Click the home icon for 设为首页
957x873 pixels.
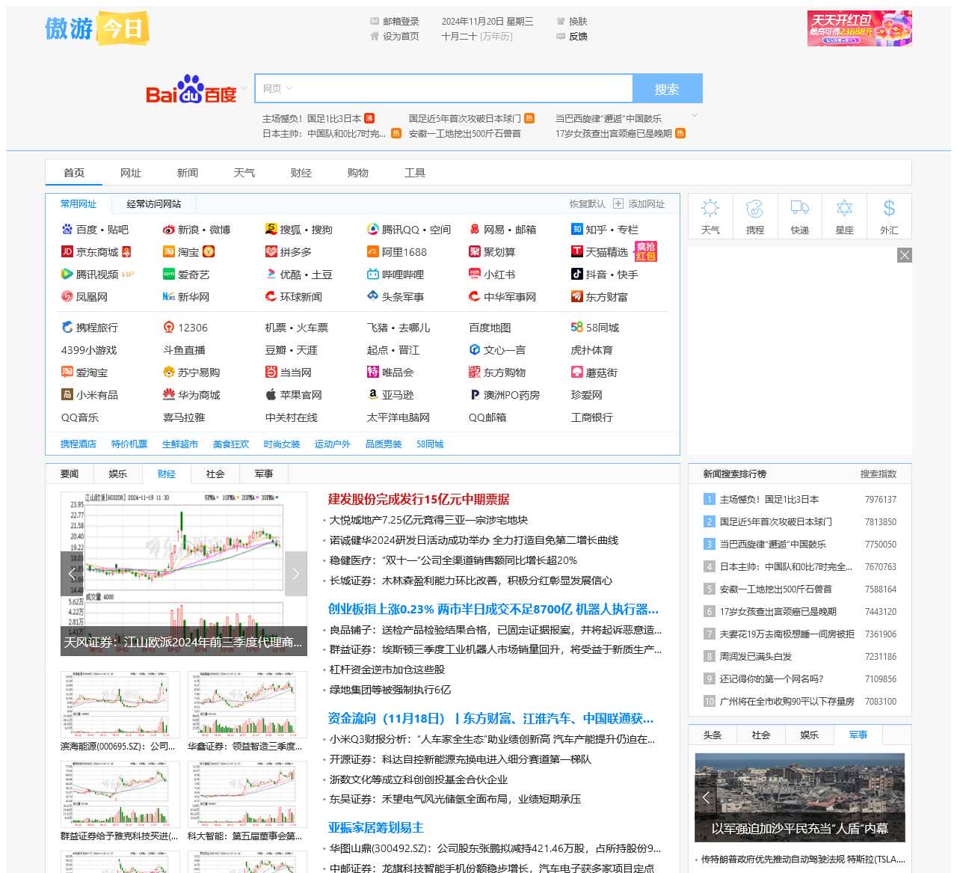[x=375, y=36]
